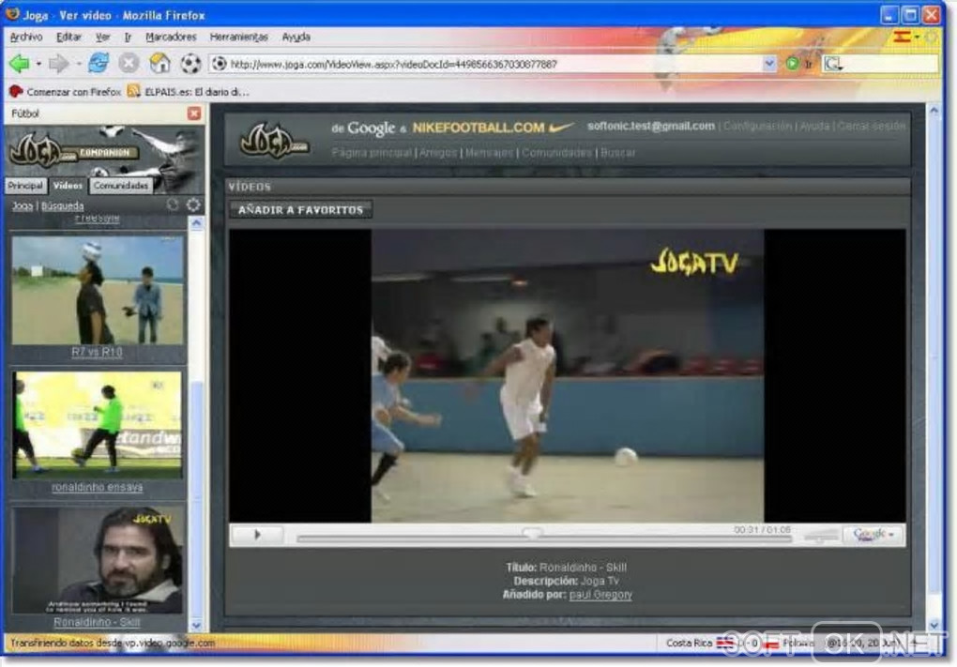Click the Joga link in sidebar
The width and height of the screenshot is (957, 667).
23,205
